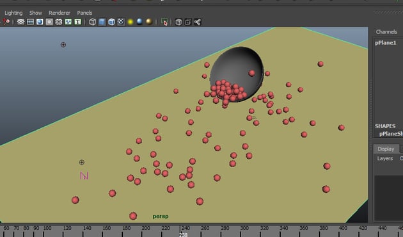Toggle X-ray active components icon

tap(188, 22)
